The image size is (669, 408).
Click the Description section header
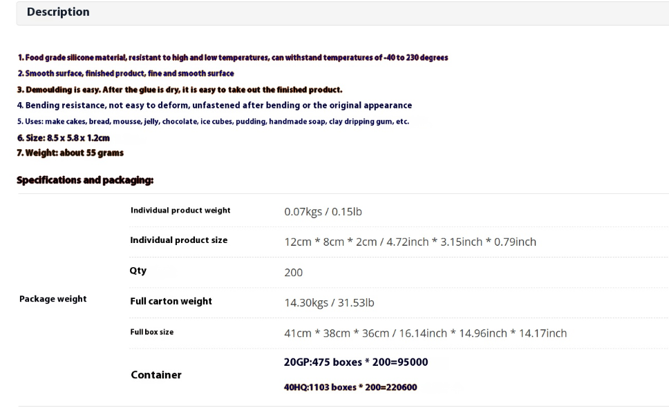(58, 12)
